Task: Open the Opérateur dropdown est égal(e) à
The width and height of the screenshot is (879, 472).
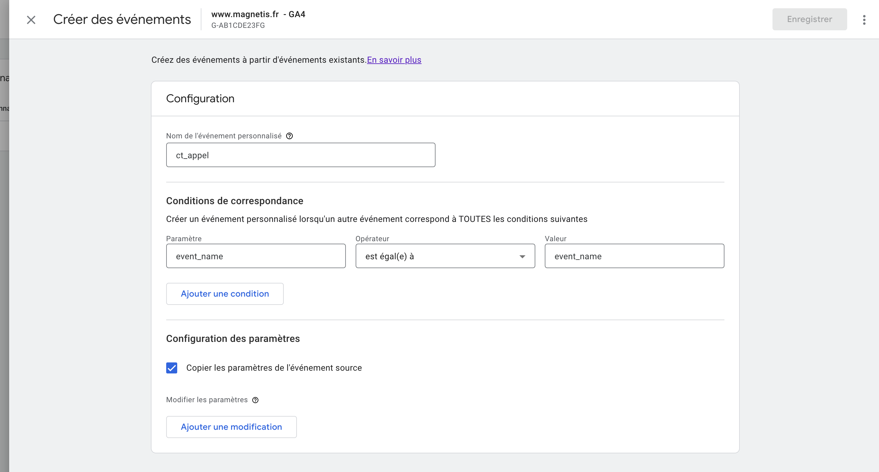Action: [x=445, y=256]
